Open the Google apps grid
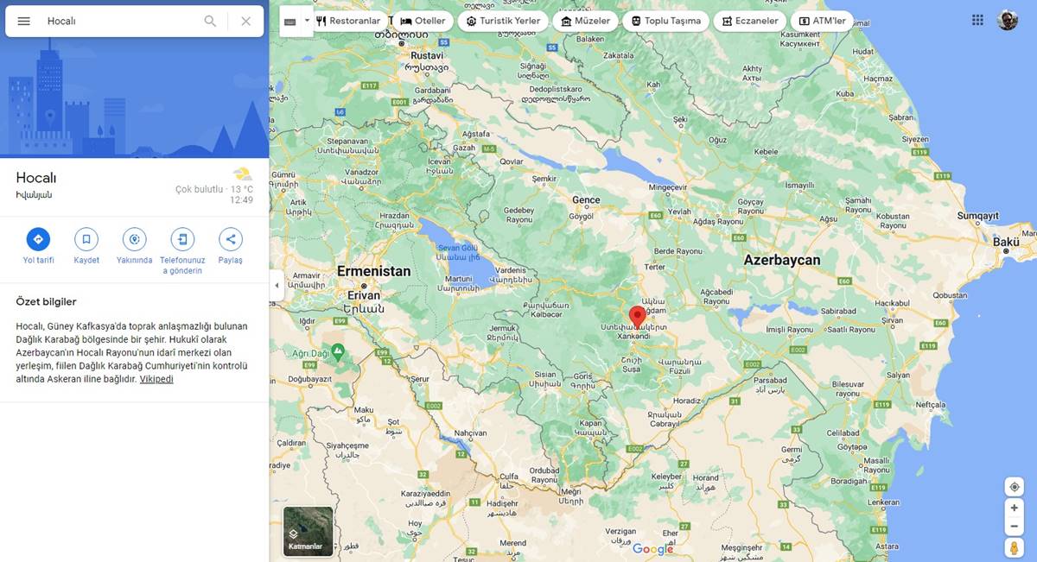Screen dimensions: 1037x562 point(977,20)
